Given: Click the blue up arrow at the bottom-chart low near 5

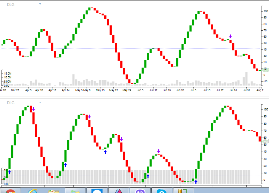Looking at the screenshot, I should pos(148,176).
